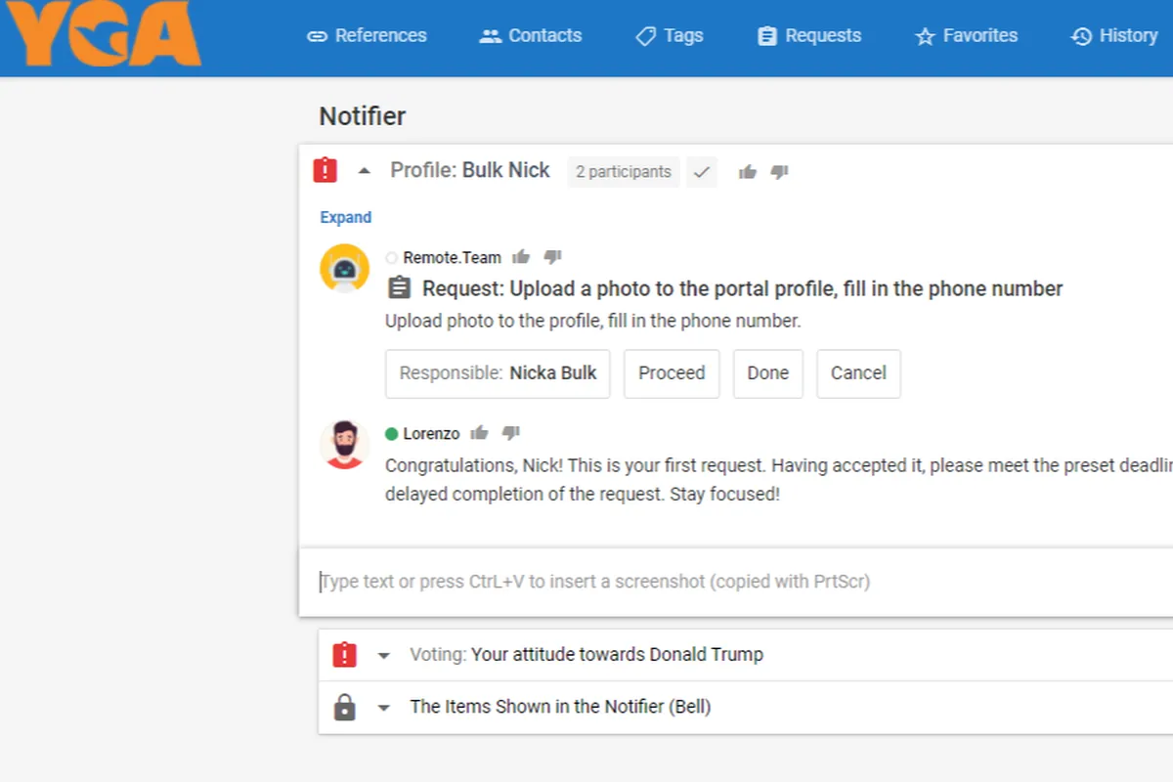
Task: Click the red alert icon on Profile: Bulk Nick
Action: [x=326, y=169]
